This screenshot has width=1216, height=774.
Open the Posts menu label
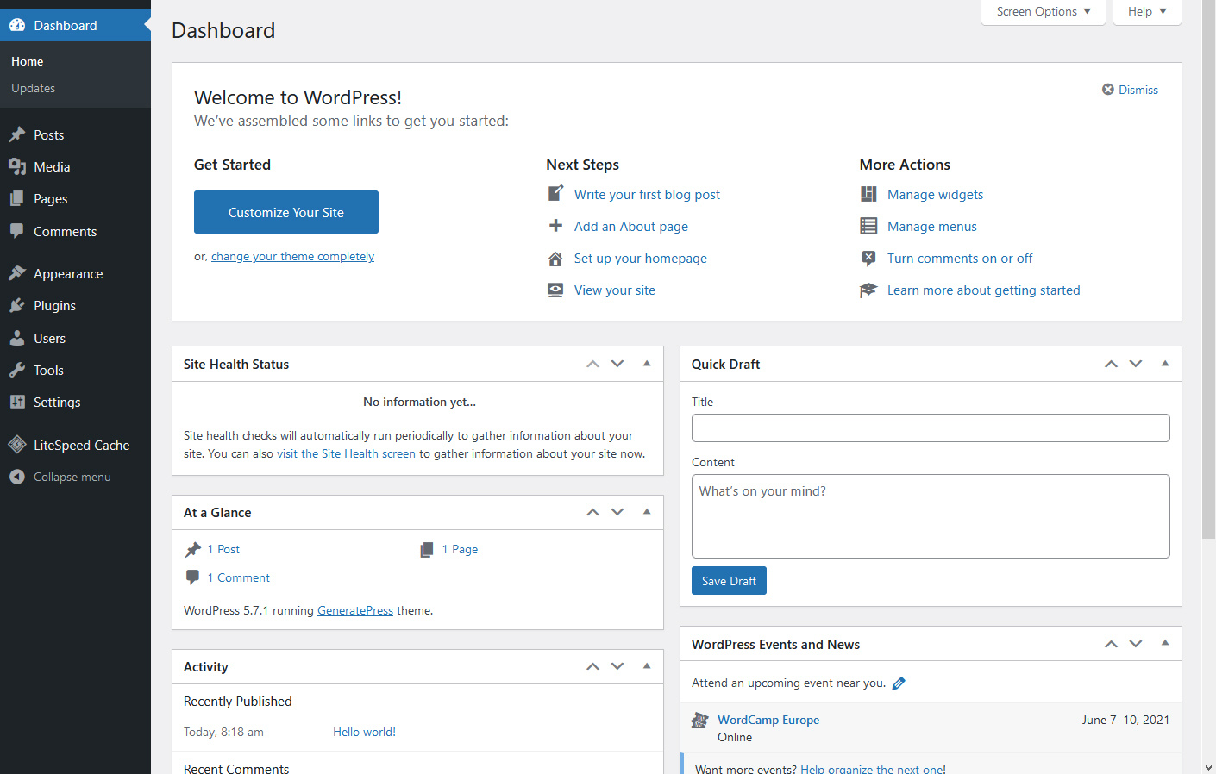tap(49, 135)
